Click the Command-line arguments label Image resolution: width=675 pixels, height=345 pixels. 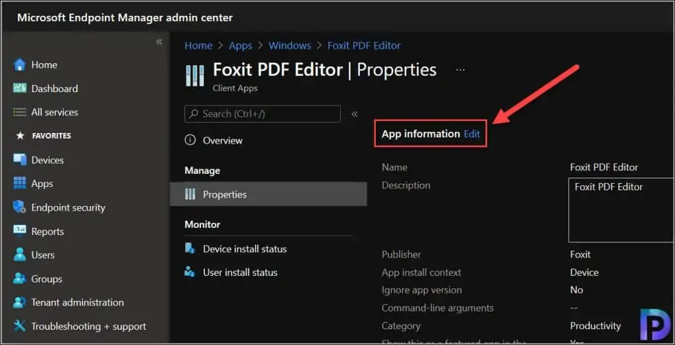point(438,308)
